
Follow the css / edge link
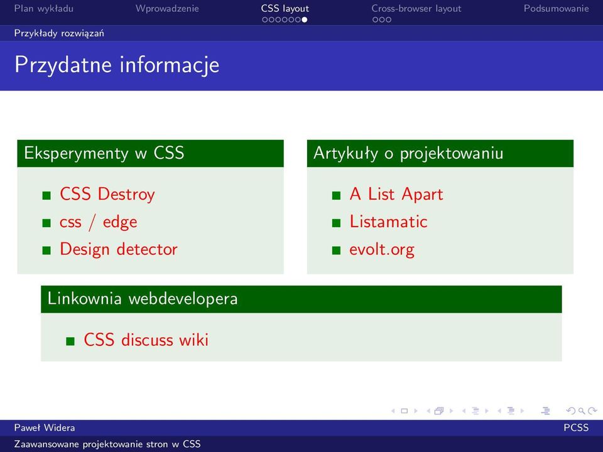[x=99, y=222]
